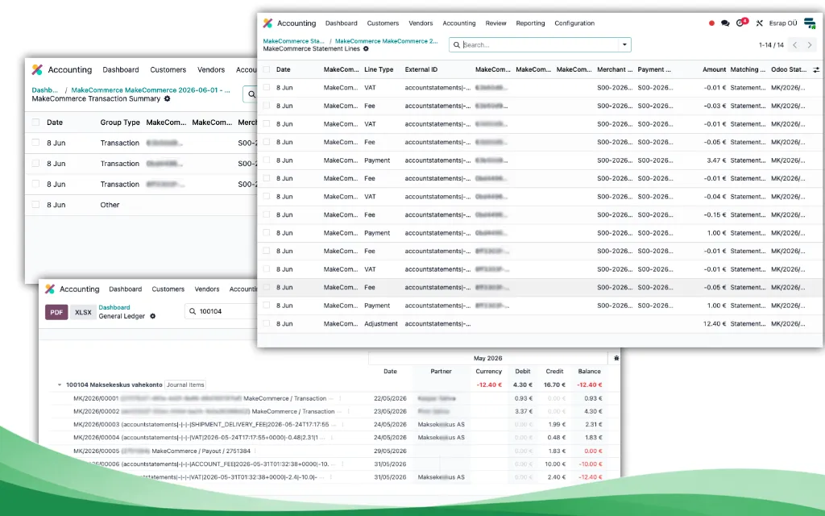
Task: Go to previous page with pager arrow
Action: tap(795, 45)
